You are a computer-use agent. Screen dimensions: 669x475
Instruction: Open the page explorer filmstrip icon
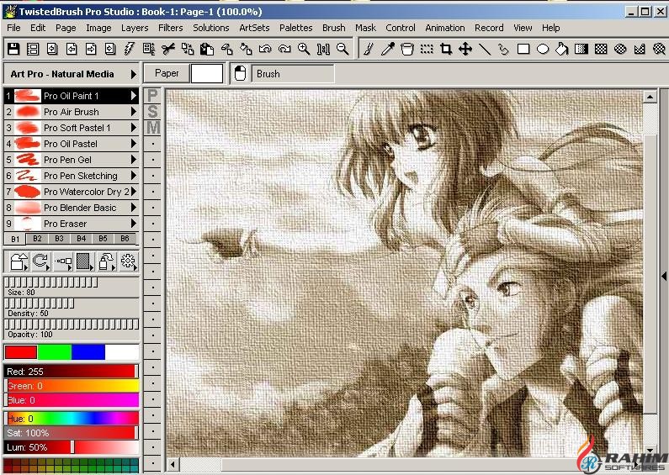(x=33, y=49)
